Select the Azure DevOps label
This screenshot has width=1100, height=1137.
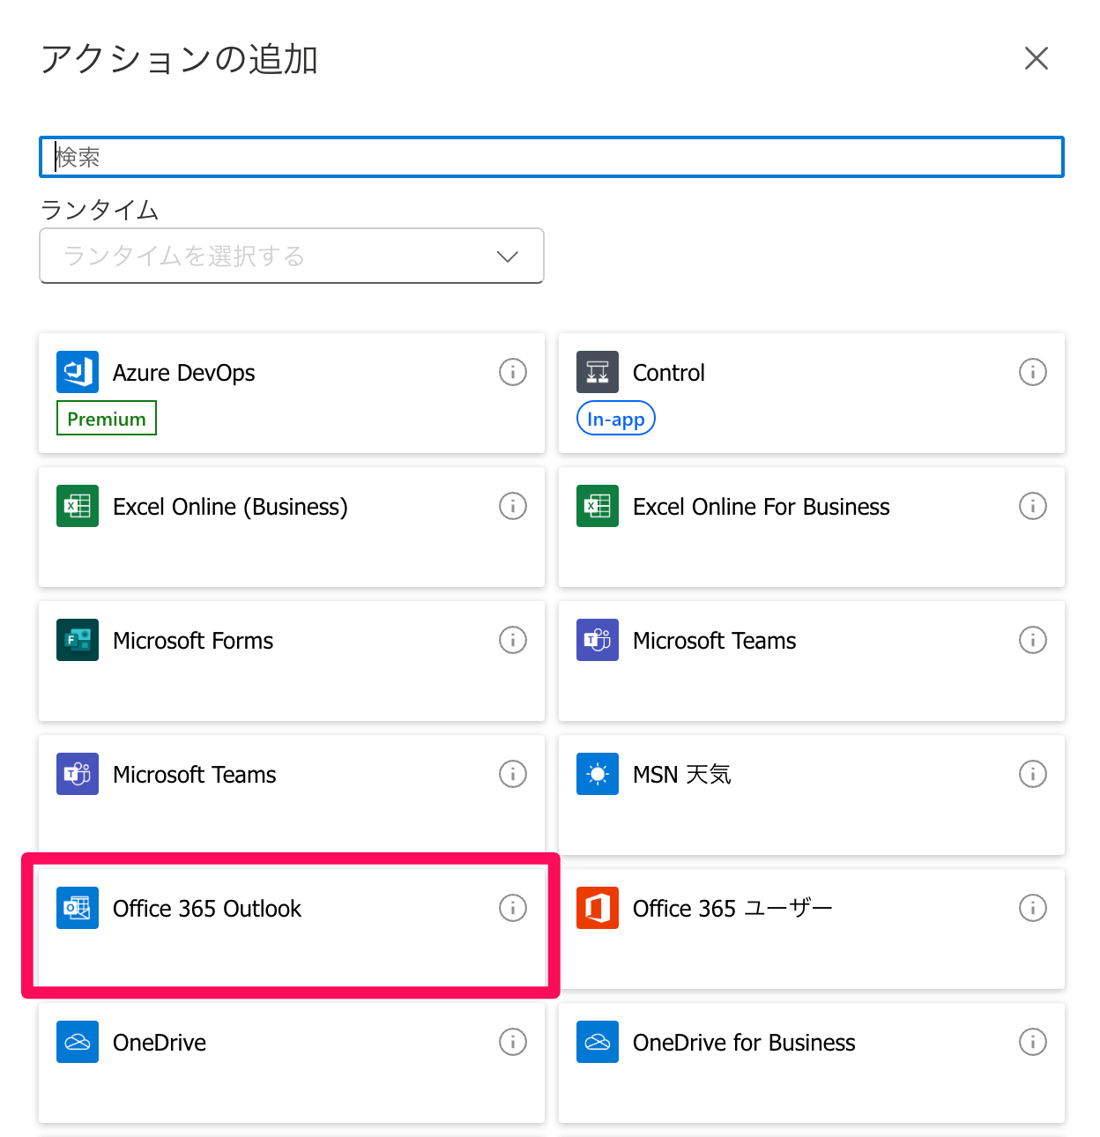(184, 373)
